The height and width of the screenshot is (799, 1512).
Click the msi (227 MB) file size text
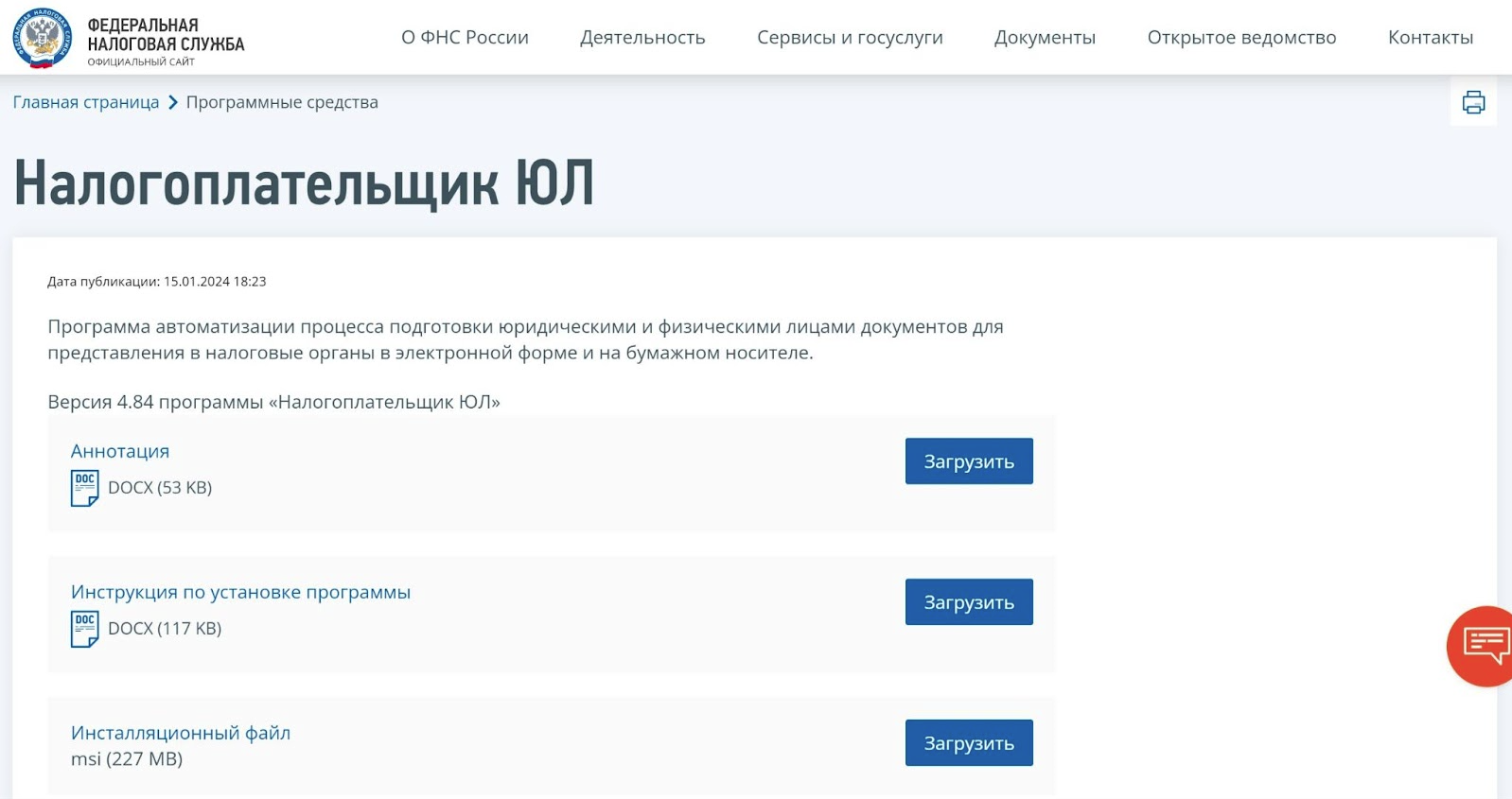tap(127, 759)
